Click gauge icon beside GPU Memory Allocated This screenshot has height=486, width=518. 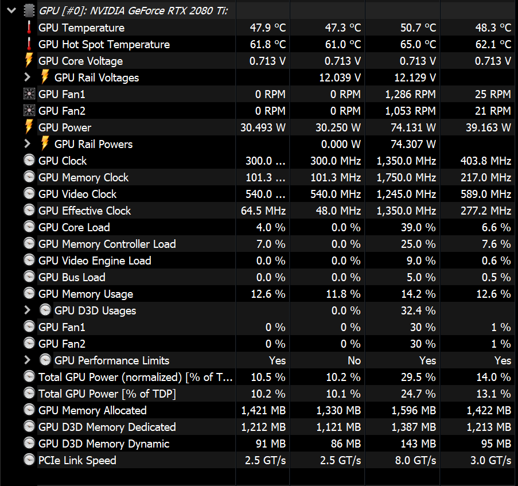(x=29, y=410)
